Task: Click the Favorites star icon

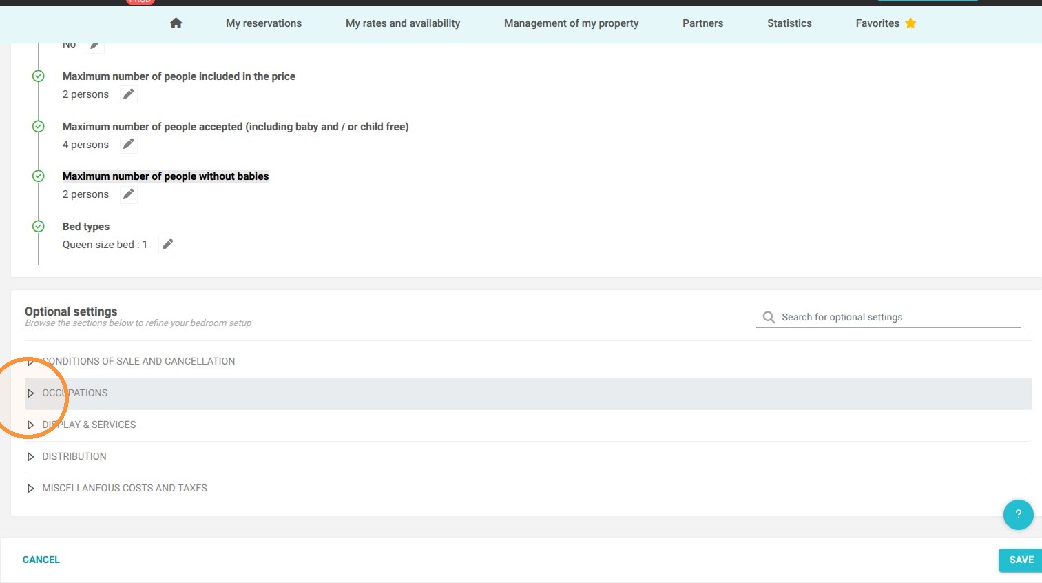Action: [910, 23]
